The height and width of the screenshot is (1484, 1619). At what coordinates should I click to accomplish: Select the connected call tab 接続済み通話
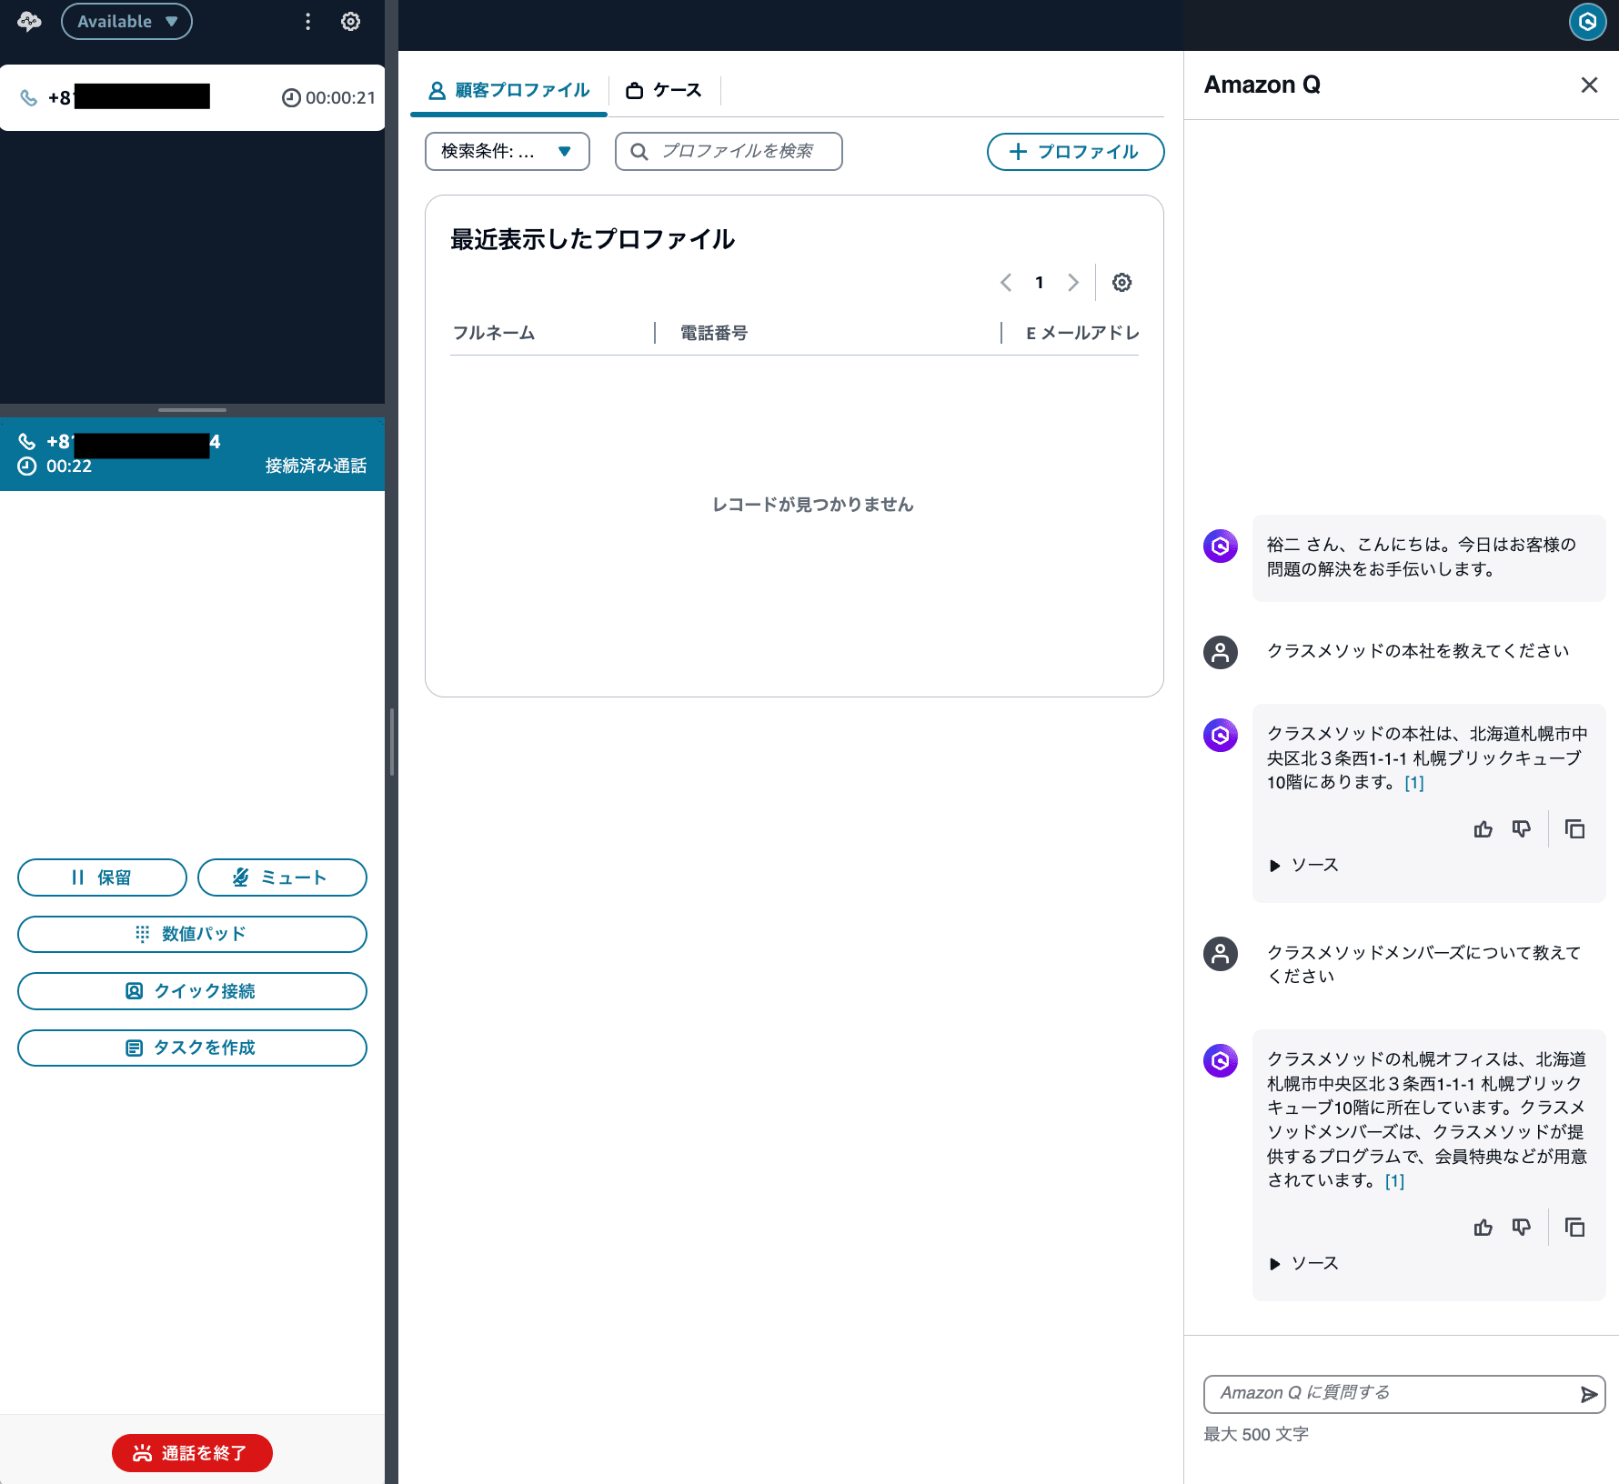tap(192, 454)
